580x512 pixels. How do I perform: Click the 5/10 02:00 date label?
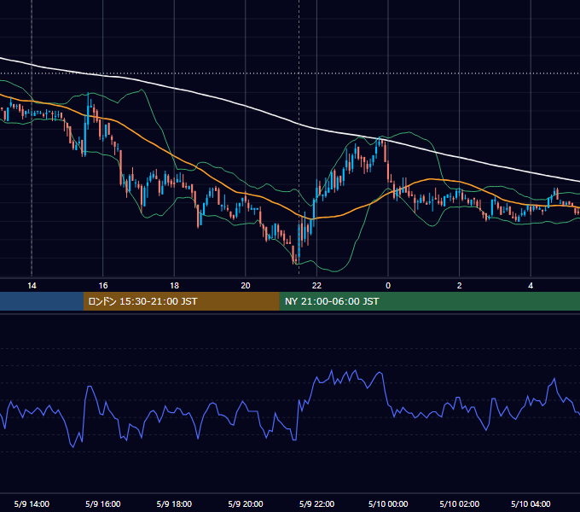coord(460,503)
